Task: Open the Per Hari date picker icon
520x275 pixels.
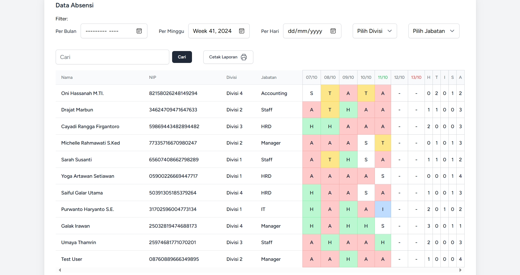Action: [x=333, y=31]
